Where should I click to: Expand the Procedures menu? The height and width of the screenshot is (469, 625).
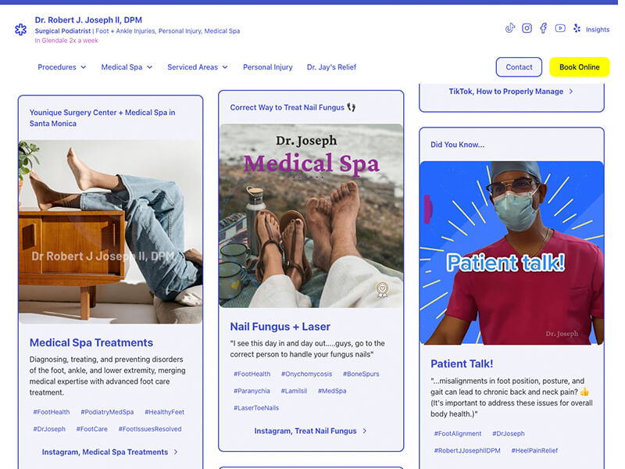62,67
